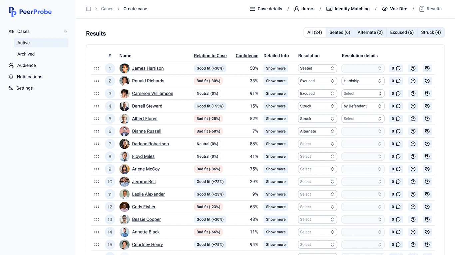Screen dimensions: 455x255
Task: Open Resolution dropdown for Dianne Russell
Action: coord(317,131)
